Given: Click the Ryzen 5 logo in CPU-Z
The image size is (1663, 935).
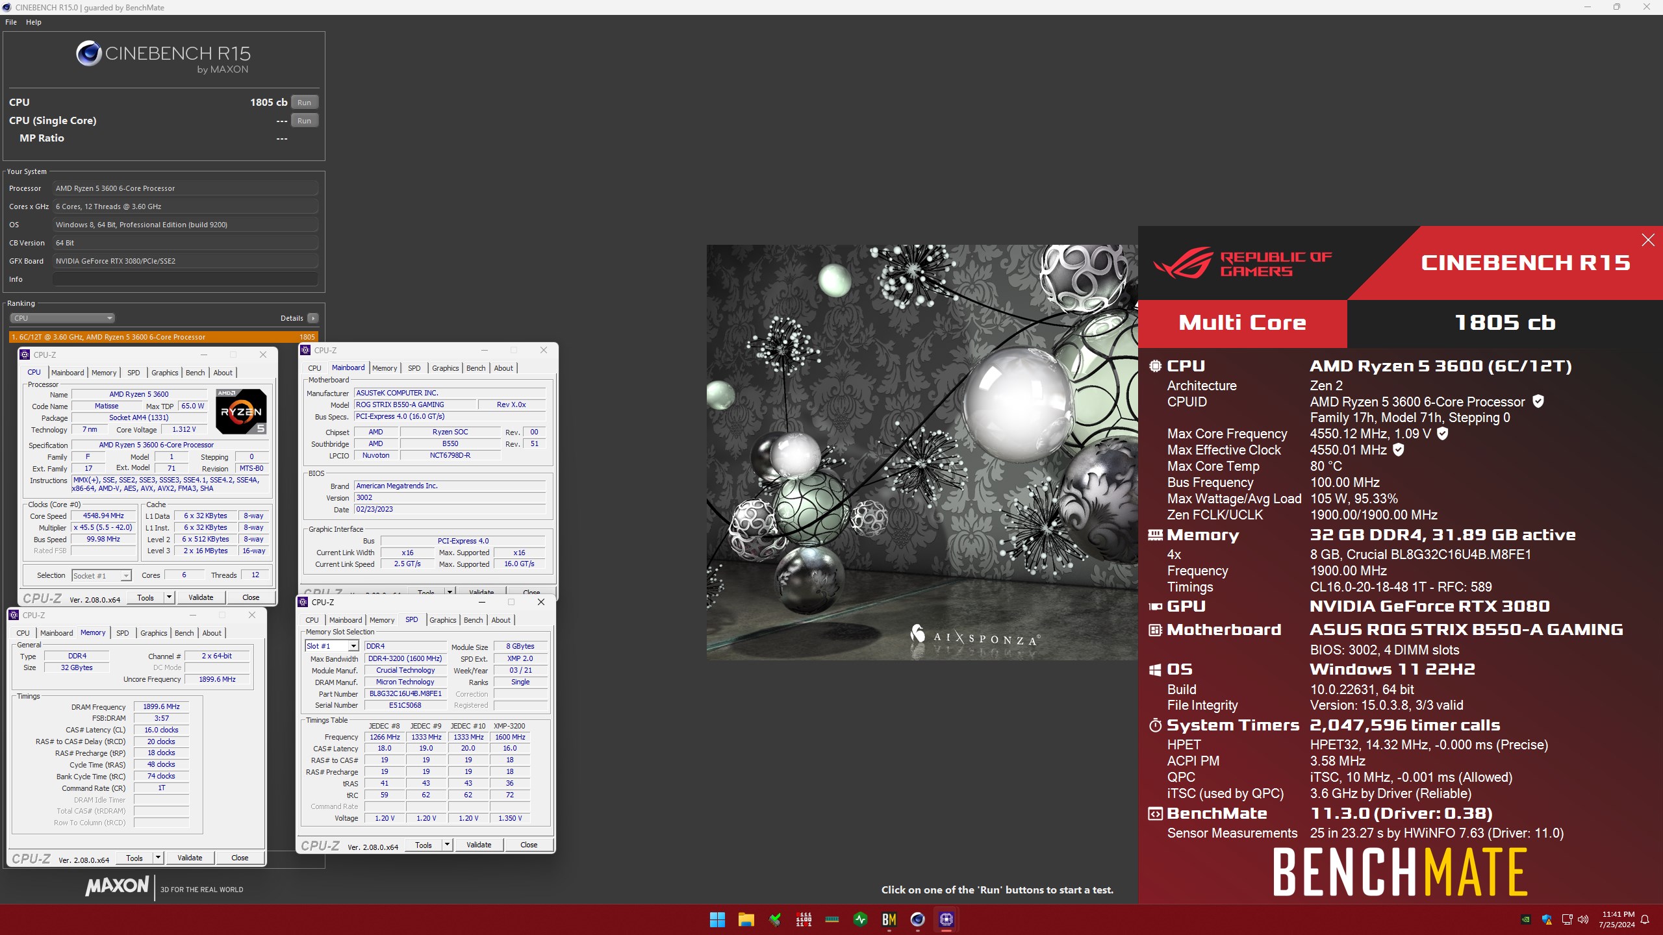Looking at the screenshot, I should pyautogui.click(x=241, y=412).
